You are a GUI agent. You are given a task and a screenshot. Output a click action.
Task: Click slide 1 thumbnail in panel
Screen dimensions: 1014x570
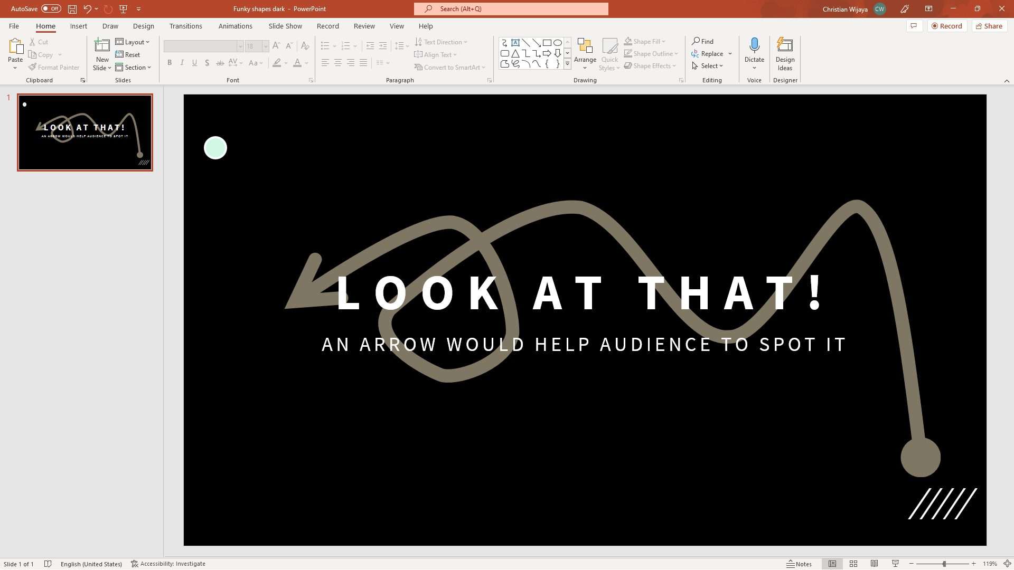[85, 131]
